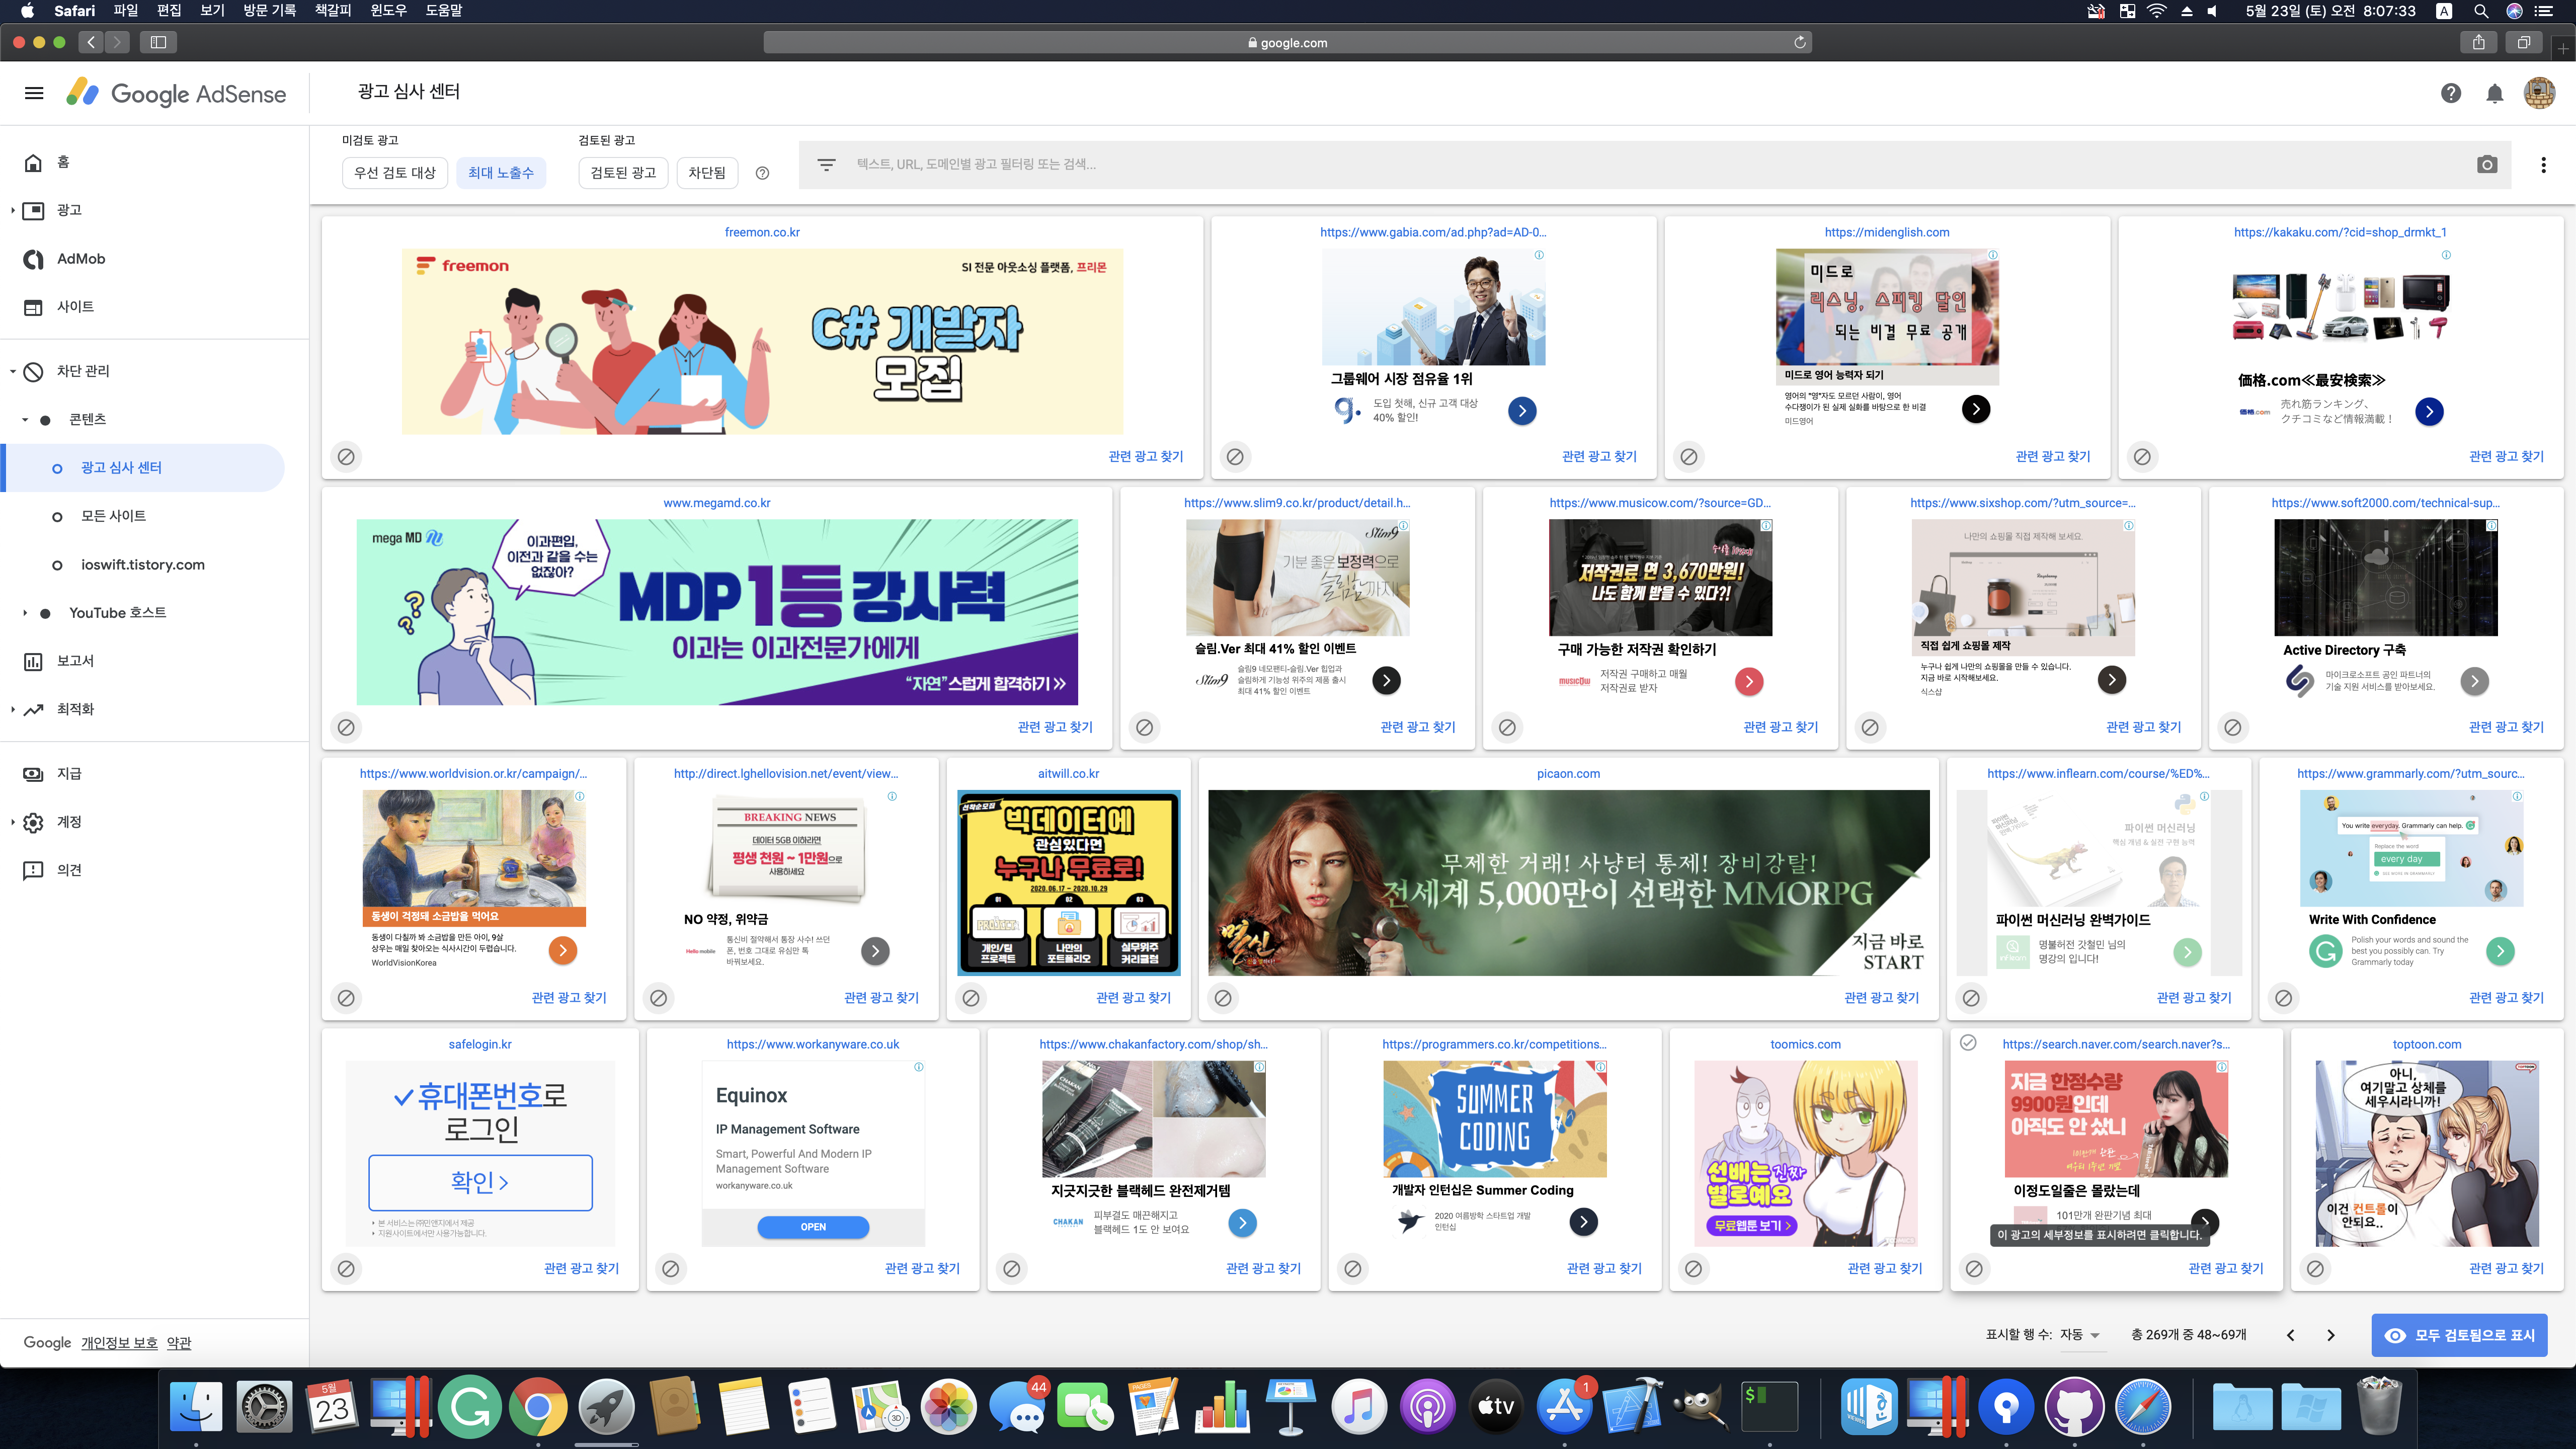
Task: Select the 차단됨 filter chip
Action: point(706,173)
